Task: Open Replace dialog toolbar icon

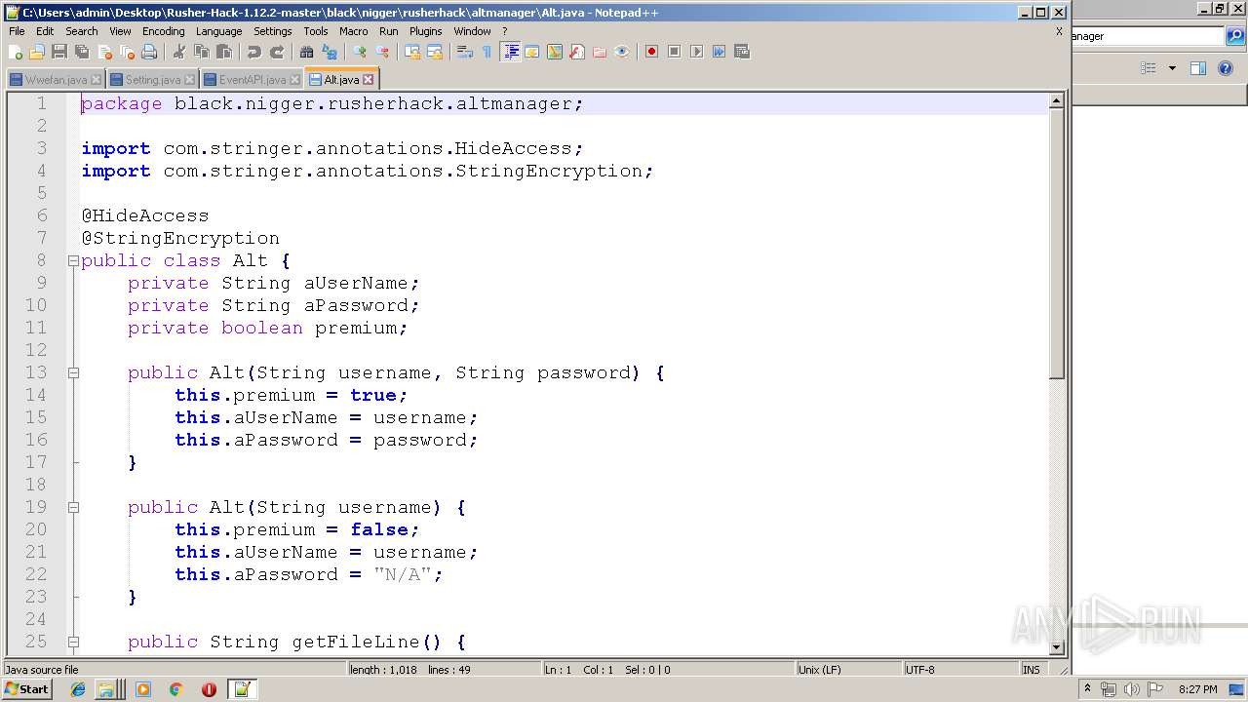Action: (329, 52)
